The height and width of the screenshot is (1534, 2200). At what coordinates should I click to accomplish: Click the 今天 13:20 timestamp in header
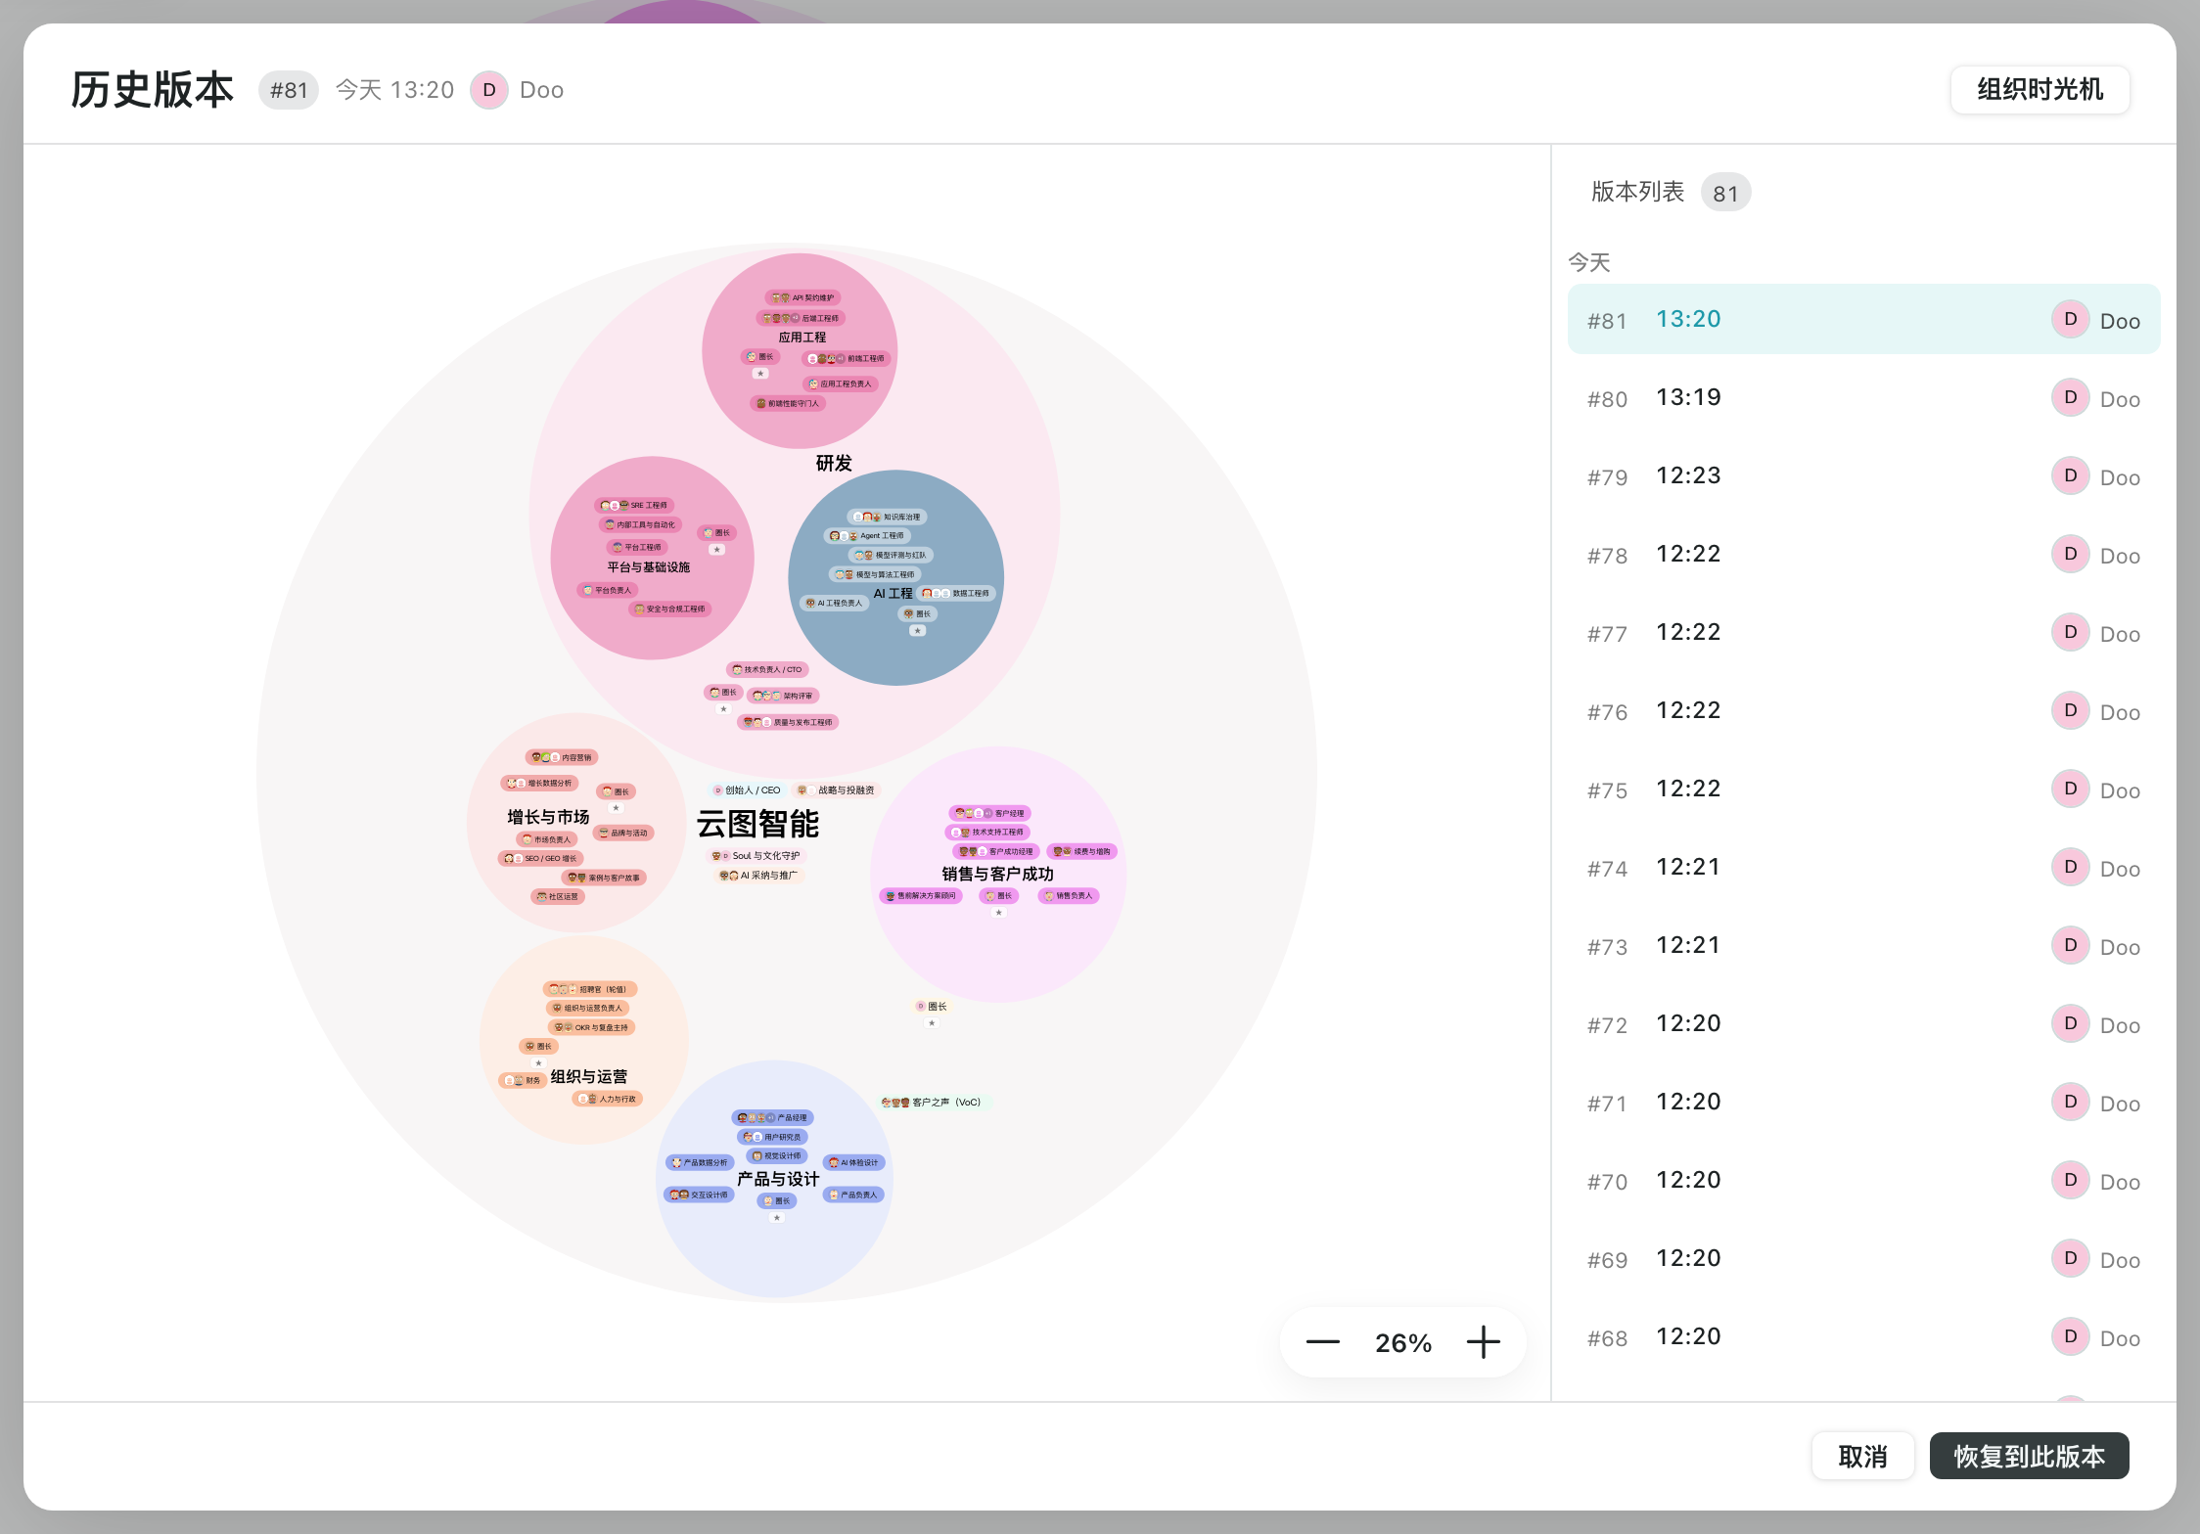tap(394, 90)
